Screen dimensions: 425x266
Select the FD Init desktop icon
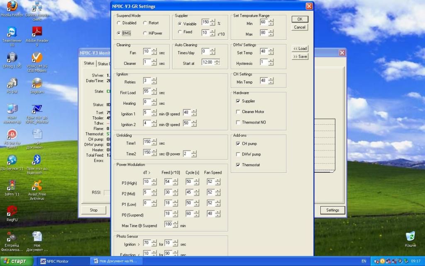click(12, 86)
